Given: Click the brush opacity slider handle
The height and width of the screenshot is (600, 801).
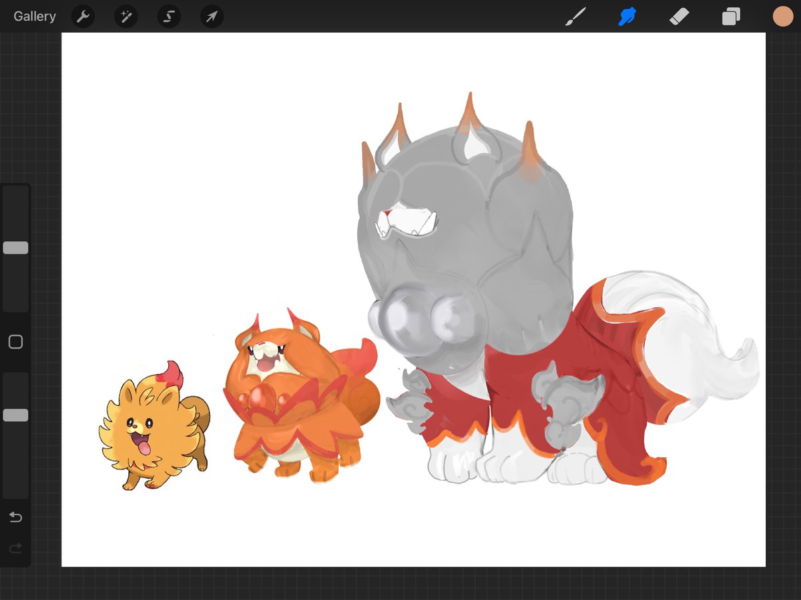Looking at the screenshot, I should tap(15, 415).
